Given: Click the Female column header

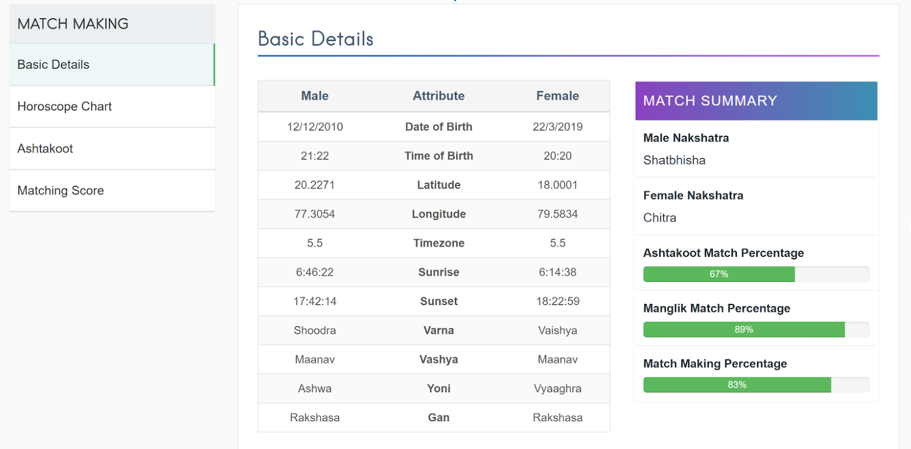Looking at the screenshot, I should click(557, 96).
